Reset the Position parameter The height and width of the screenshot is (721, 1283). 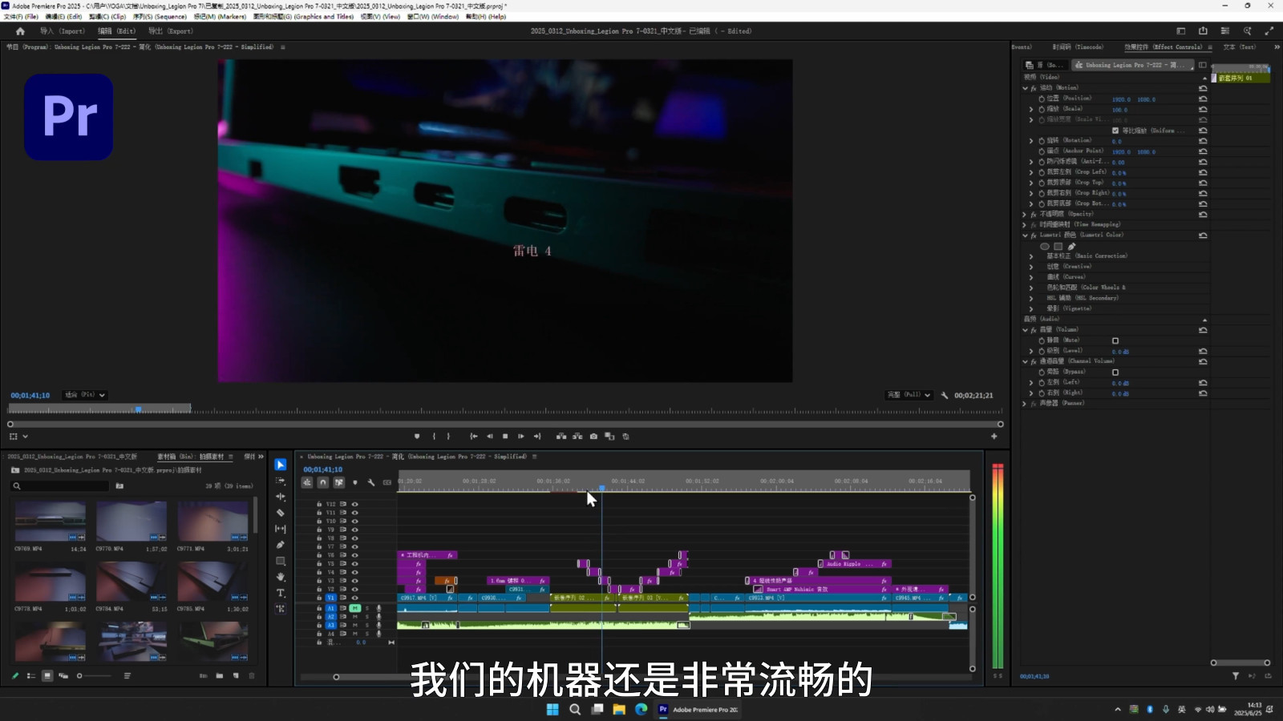(x=1203, y=99)
